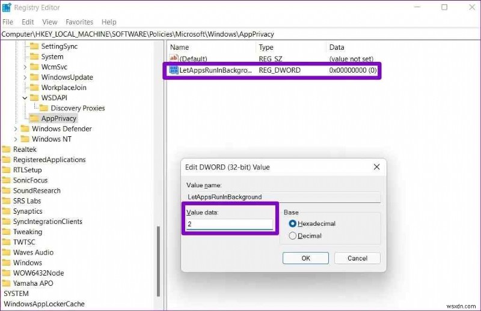Click the 0x00000000 (0) data cell

point(353,70)
